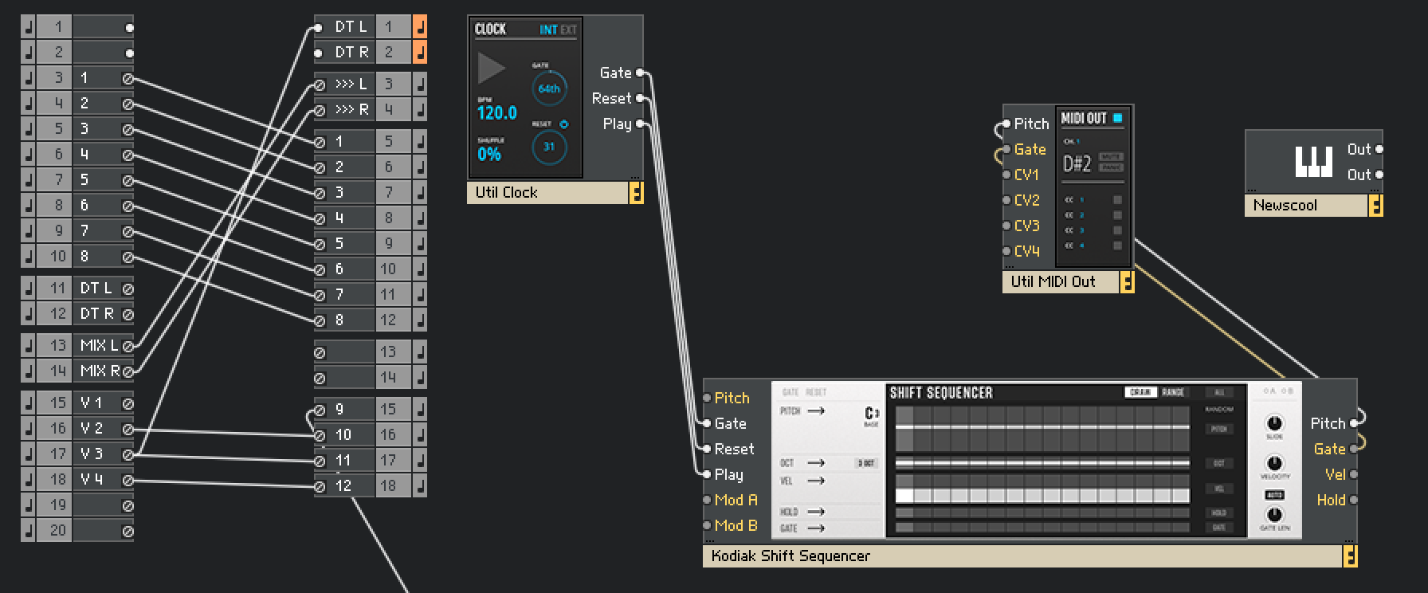Click the C3 base note selector
This screenshot has width=1428, height=593.
point(871,414)
